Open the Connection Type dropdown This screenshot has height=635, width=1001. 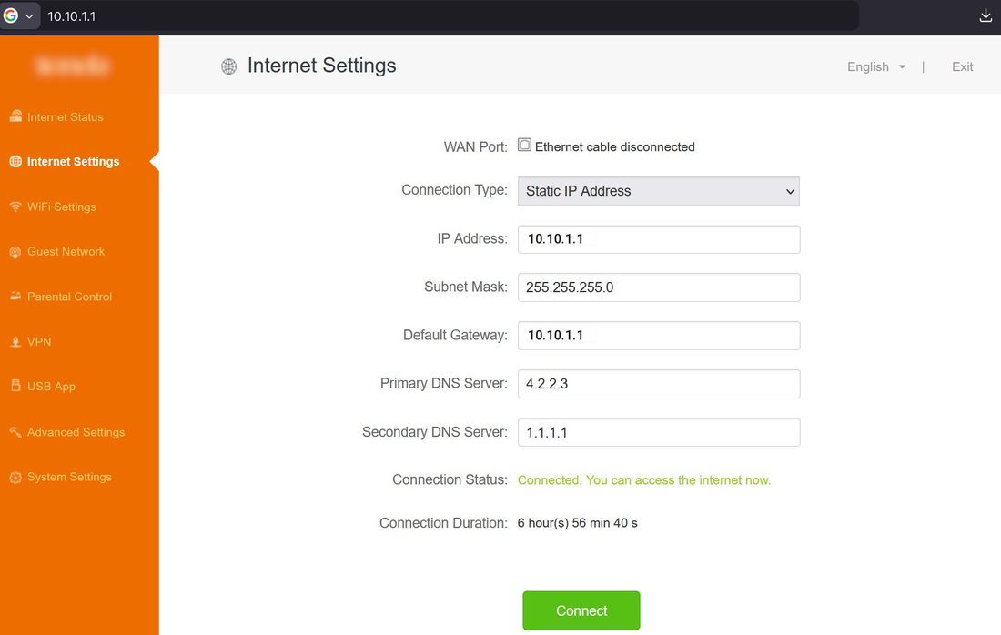pos(658,191)
